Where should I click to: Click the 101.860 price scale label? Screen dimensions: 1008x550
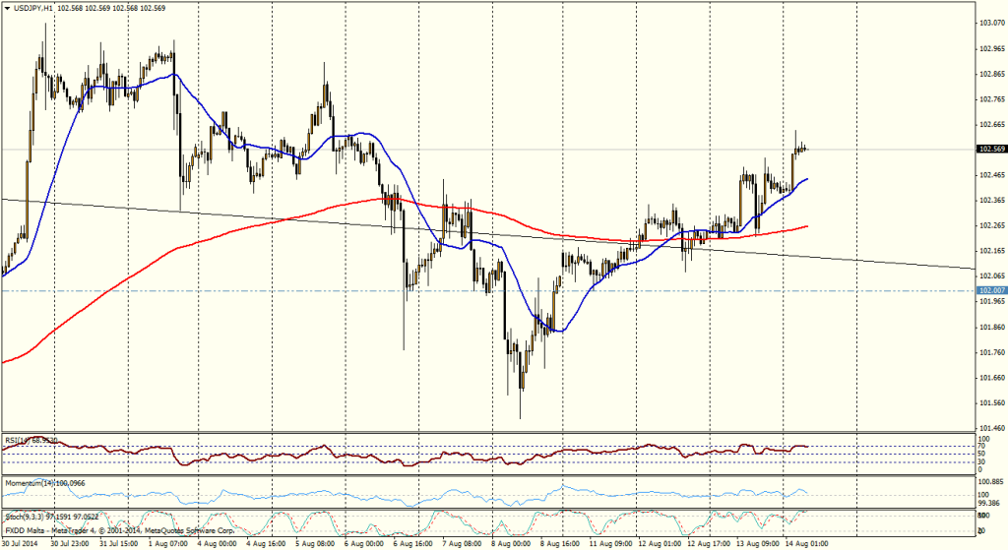click(989, 327)
